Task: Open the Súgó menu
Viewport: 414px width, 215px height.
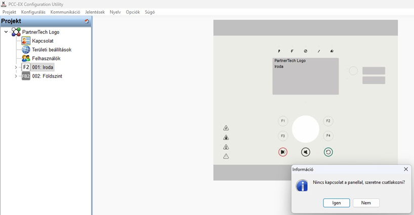Action: 150,12
